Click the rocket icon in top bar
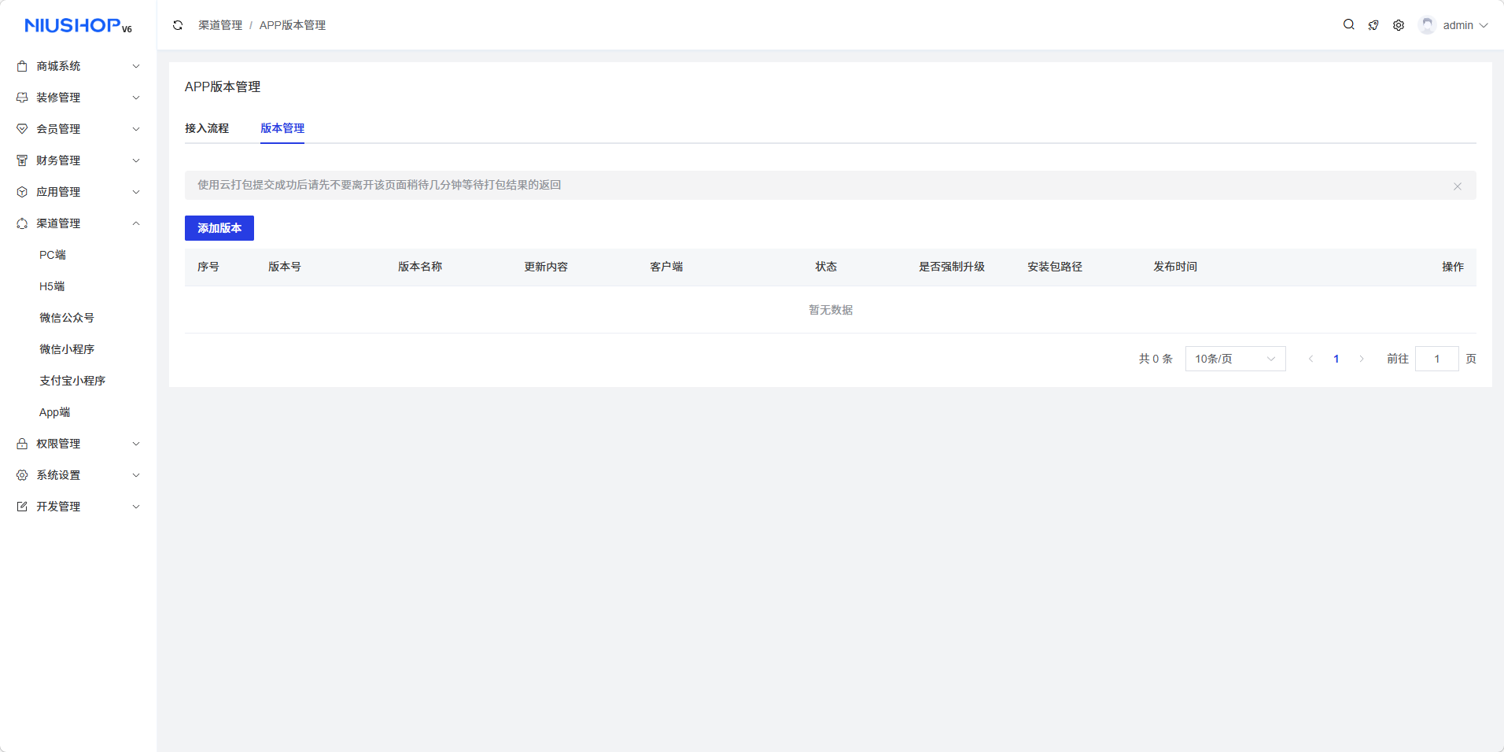 pyautogui.click(x=1373, y=25)
